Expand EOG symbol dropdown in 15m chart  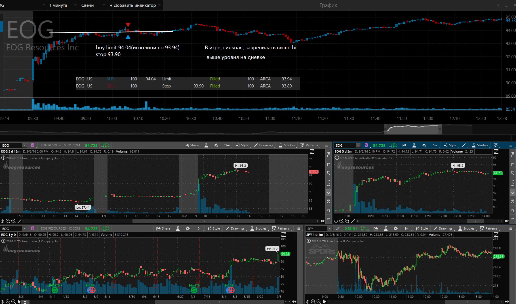[x=24, y=145]
